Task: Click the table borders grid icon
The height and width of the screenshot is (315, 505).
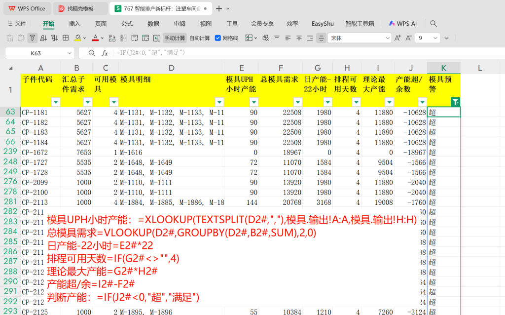Action: (x=66, y=38)
